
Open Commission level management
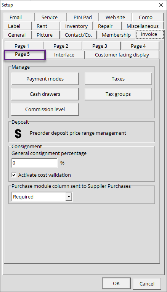(45, 109)
